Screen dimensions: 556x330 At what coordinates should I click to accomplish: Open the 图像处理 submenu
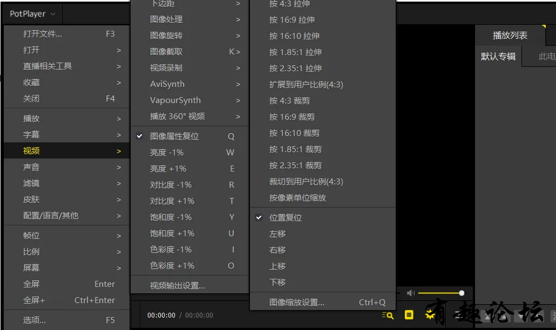(189, 19)
